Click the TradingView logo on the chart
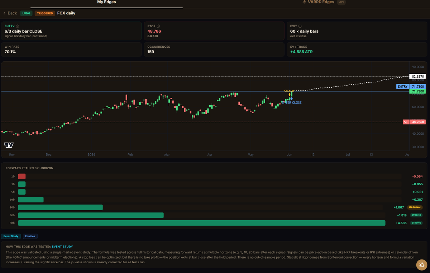This screenshot has width=430, height=273. pos(9,145)
